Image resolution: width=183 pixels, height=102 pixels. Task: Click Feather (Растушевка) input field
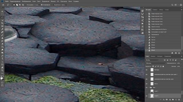(37, 5)
